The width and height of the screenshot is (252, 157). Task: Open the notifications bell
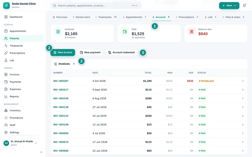[244, 6]
